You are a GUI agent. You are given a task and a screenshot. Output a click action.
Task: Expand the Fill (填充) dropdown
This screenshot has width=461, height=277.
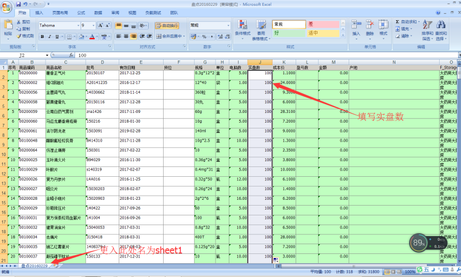tap(411, 29)
